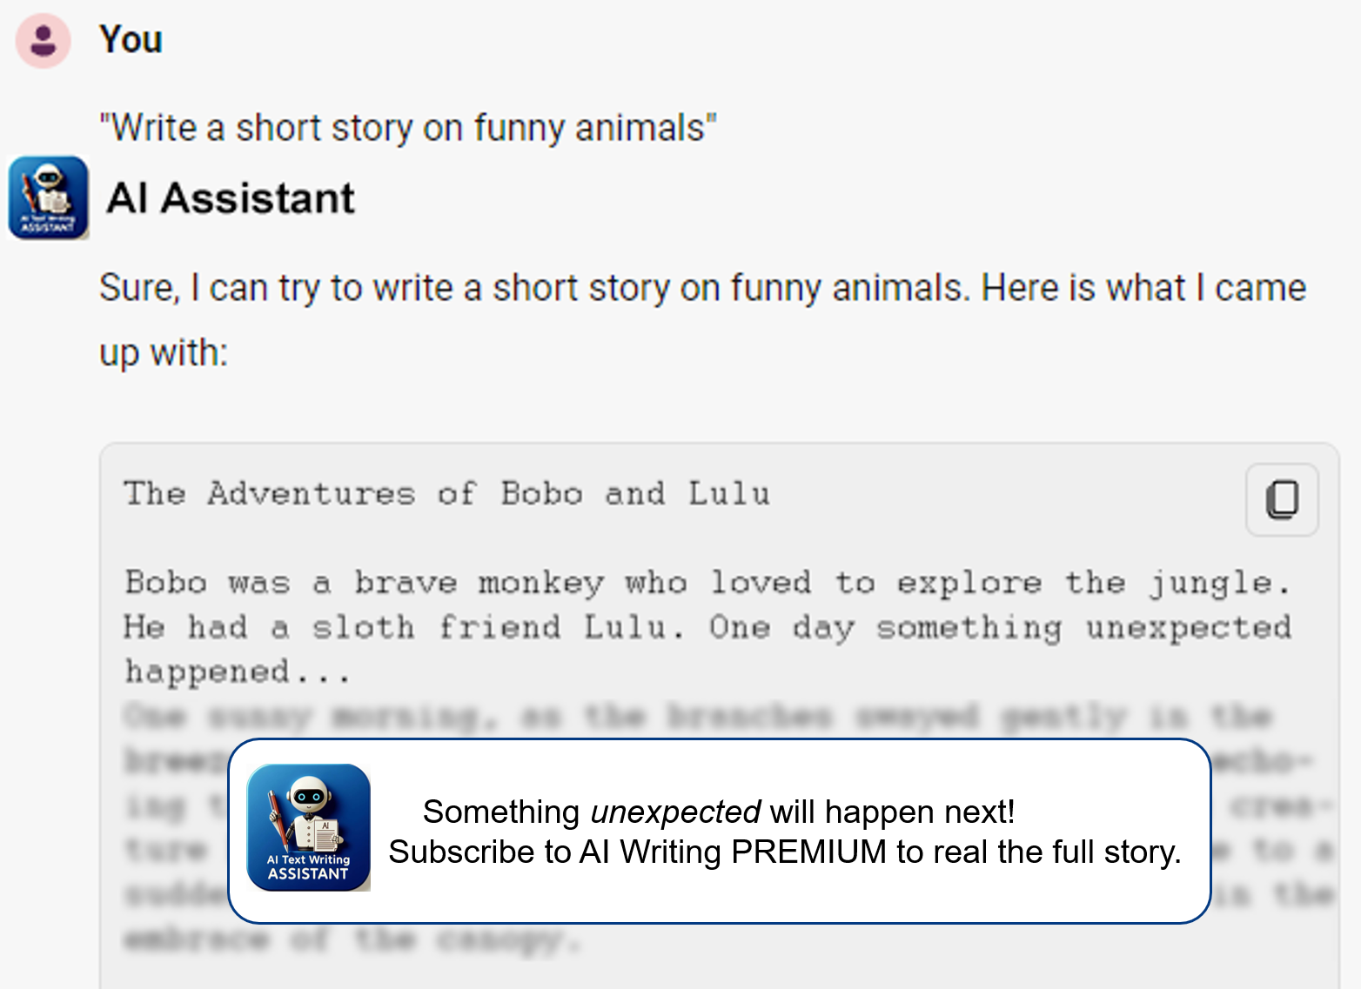The height and width of the screenshot is (989, 1361).
Task: Click the word "happened..." in the story
Action: (237, 672)
